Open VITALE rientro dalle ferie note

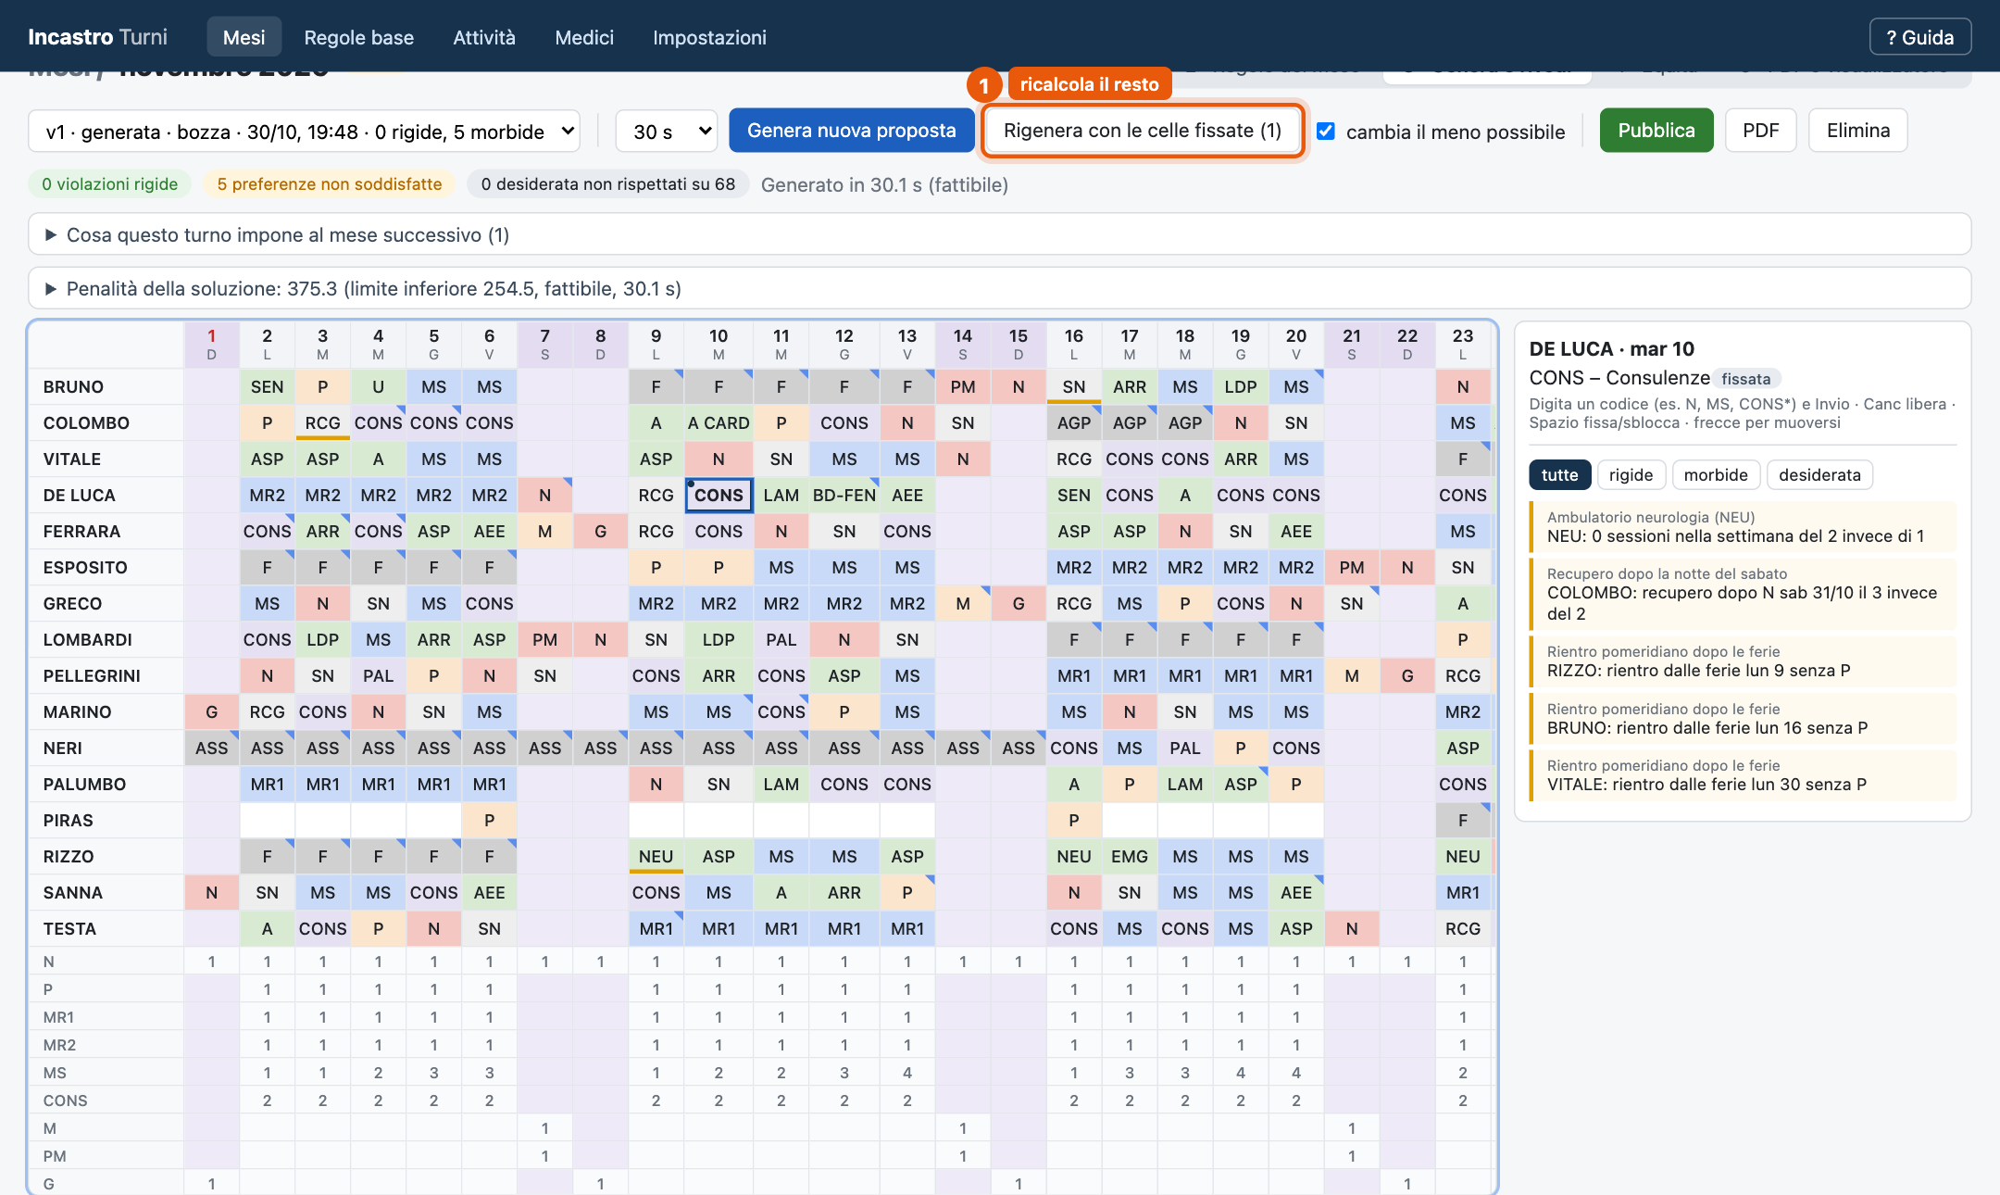[1743, 775]
